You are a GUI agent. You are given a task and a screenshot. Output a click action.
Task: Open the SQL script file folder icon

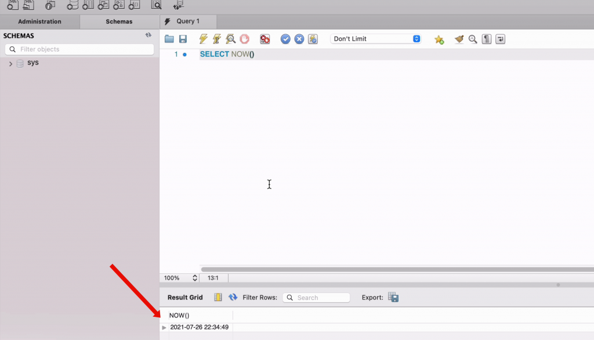coord(169,39)
